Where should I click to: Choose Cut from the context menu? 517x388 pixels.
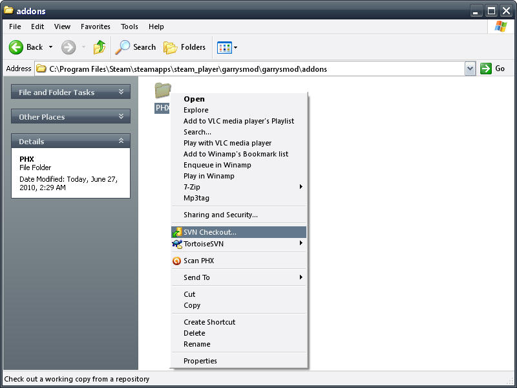point(238,294)
